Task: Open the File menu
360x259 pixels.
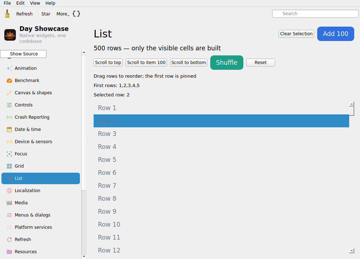Action: pyautogui.click(x=7, y=3)
